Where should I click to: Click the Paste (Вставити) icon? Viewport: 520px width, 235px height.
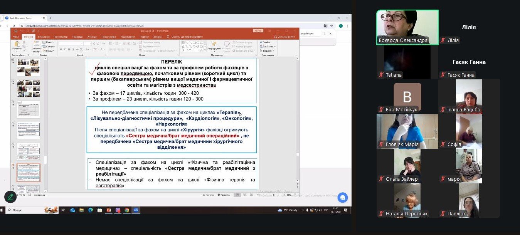pyautogui.click(x=17, y=45)
